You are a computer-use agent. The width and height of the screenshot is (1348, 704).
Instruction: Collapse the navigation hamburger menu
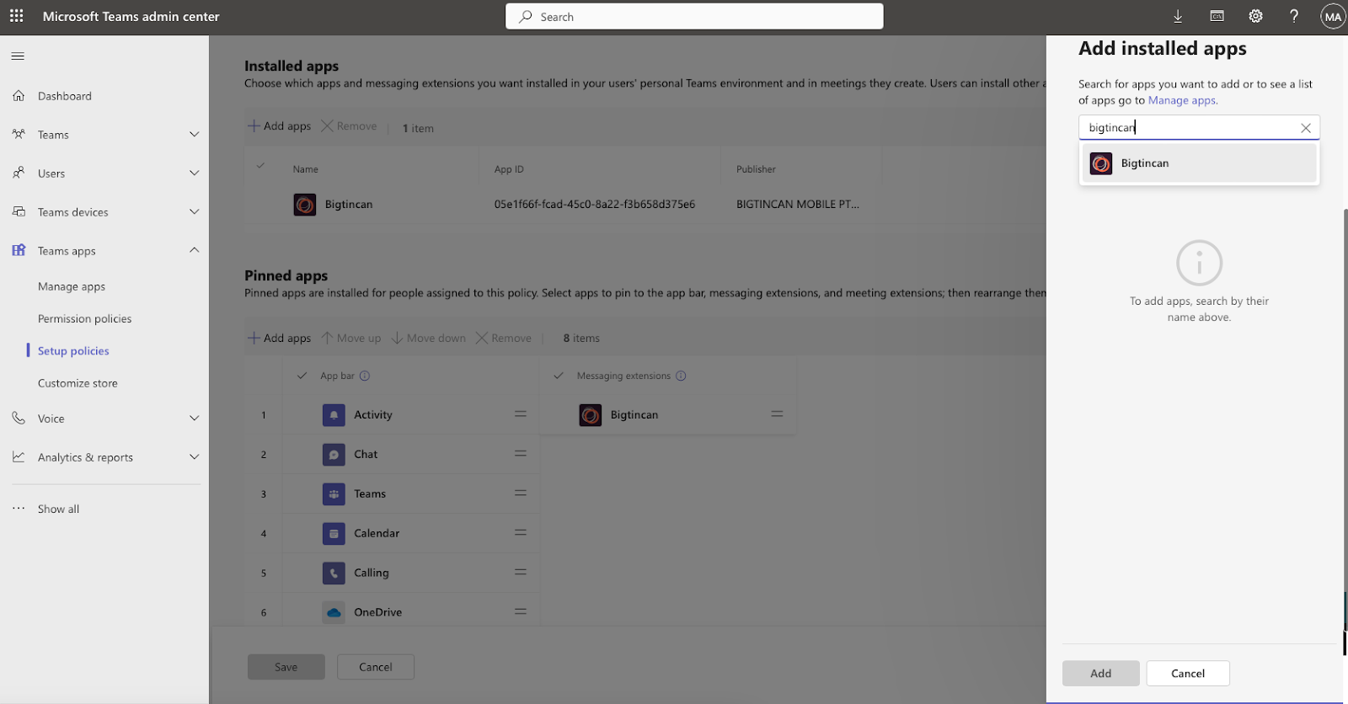[x=18, y=56]
